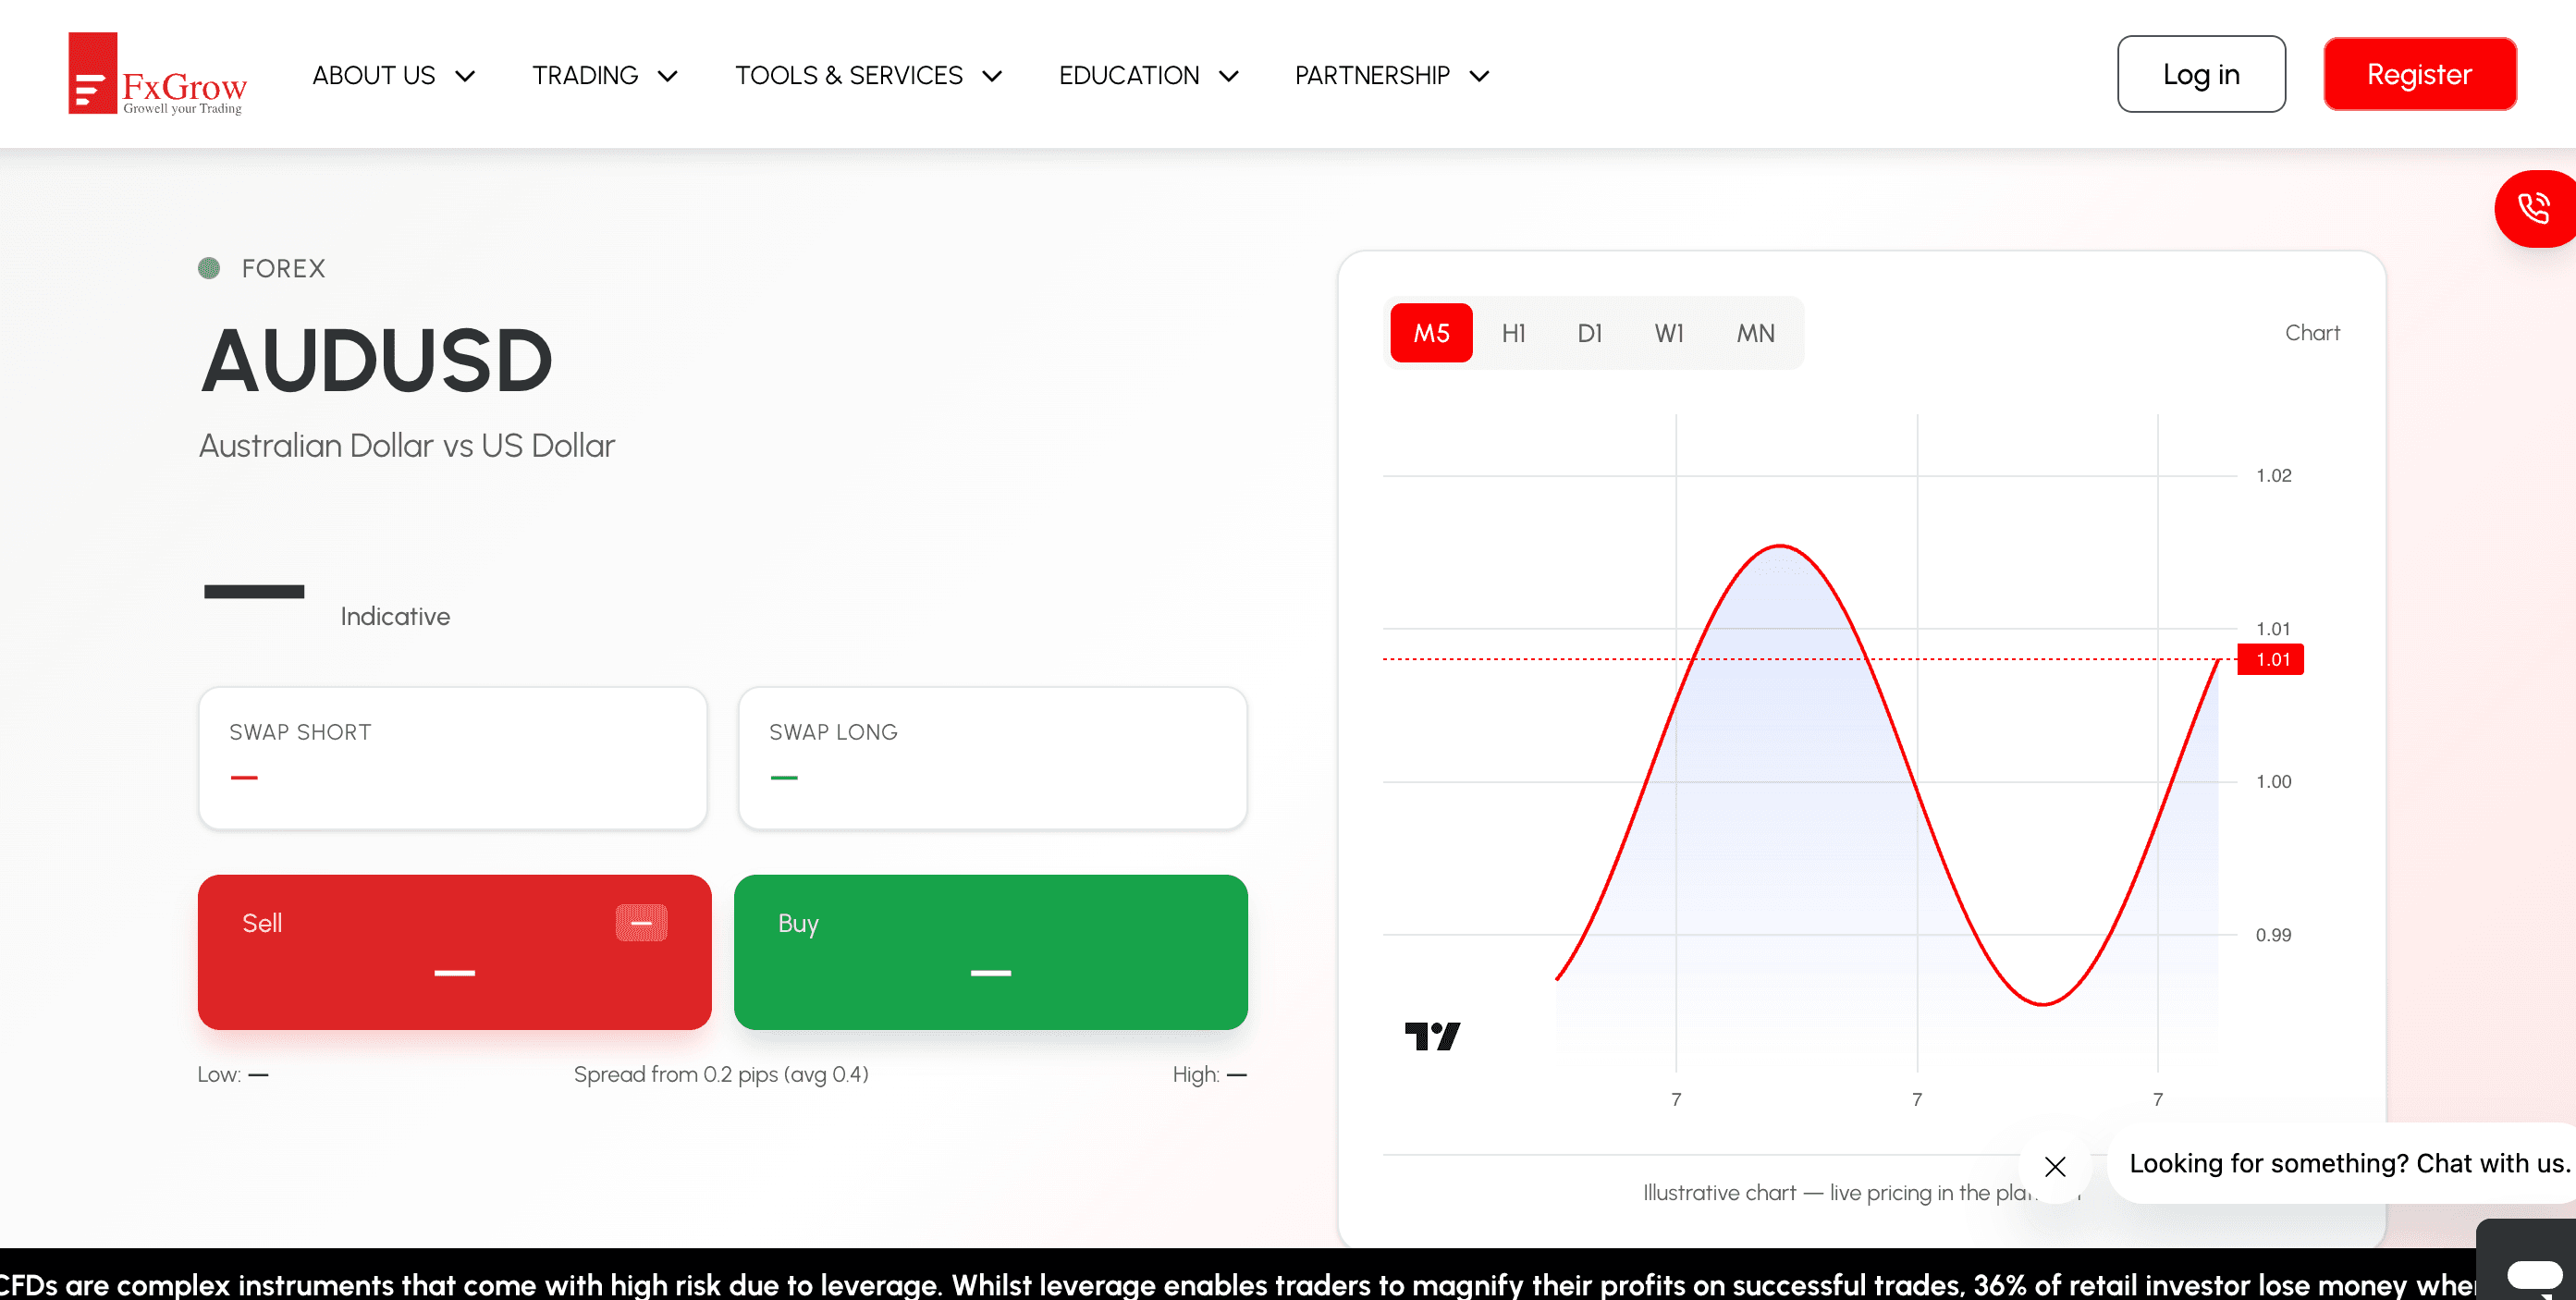Switch chart to H1 timeframe
This screenshot has height=1300, width=2576.
(x=1513, y=333)
